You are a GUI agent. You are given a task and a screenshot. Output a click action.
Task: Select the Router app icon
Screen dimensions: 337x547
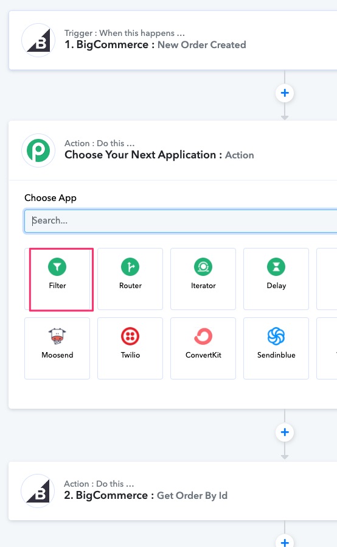tap(130, 267)
